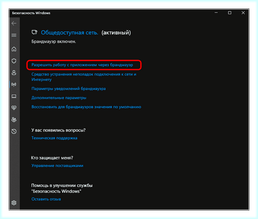Open 'Техническая поддержка' link

[54, 138]
